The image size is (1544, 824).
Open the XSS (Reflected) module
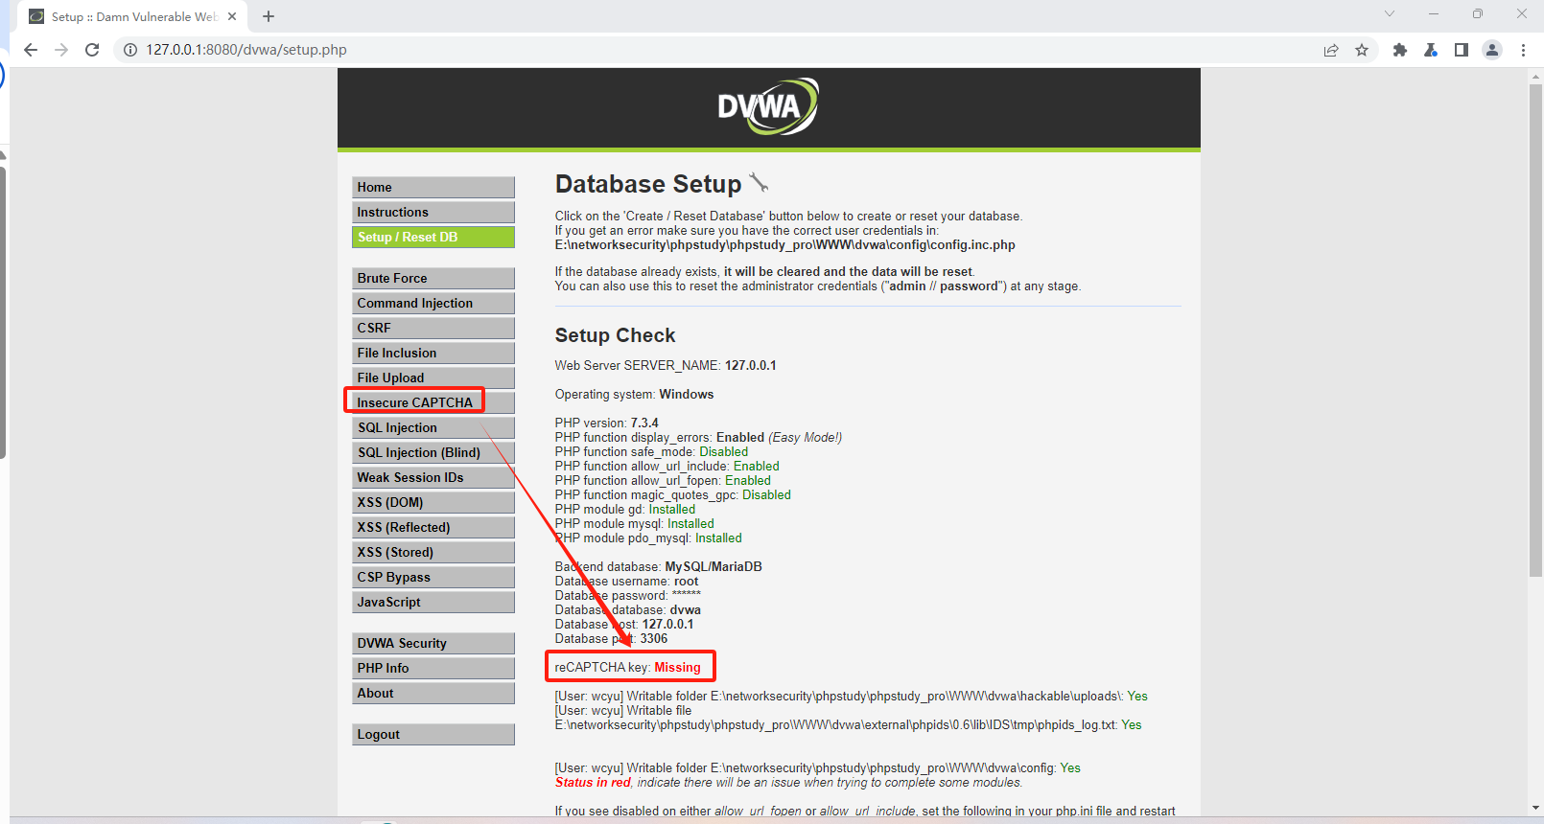(x=433, y=527)
